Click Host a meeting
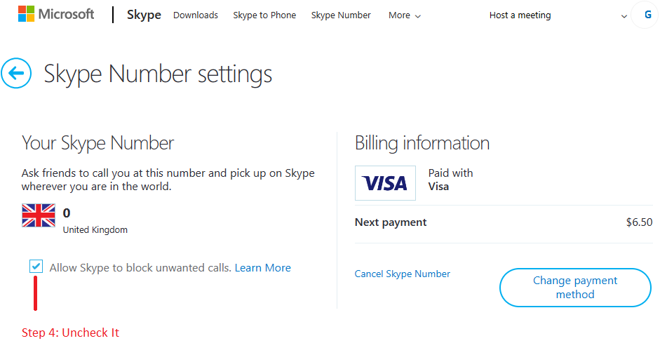 (520, 15)
